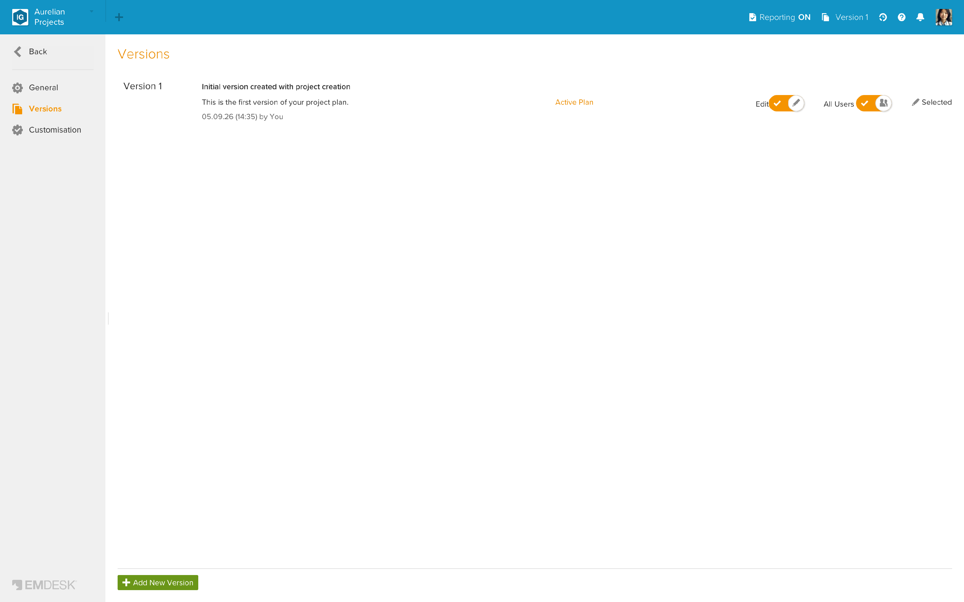Click the General gear icon
The width and height of the screenshot is (964, 602).
coord(18,88)
